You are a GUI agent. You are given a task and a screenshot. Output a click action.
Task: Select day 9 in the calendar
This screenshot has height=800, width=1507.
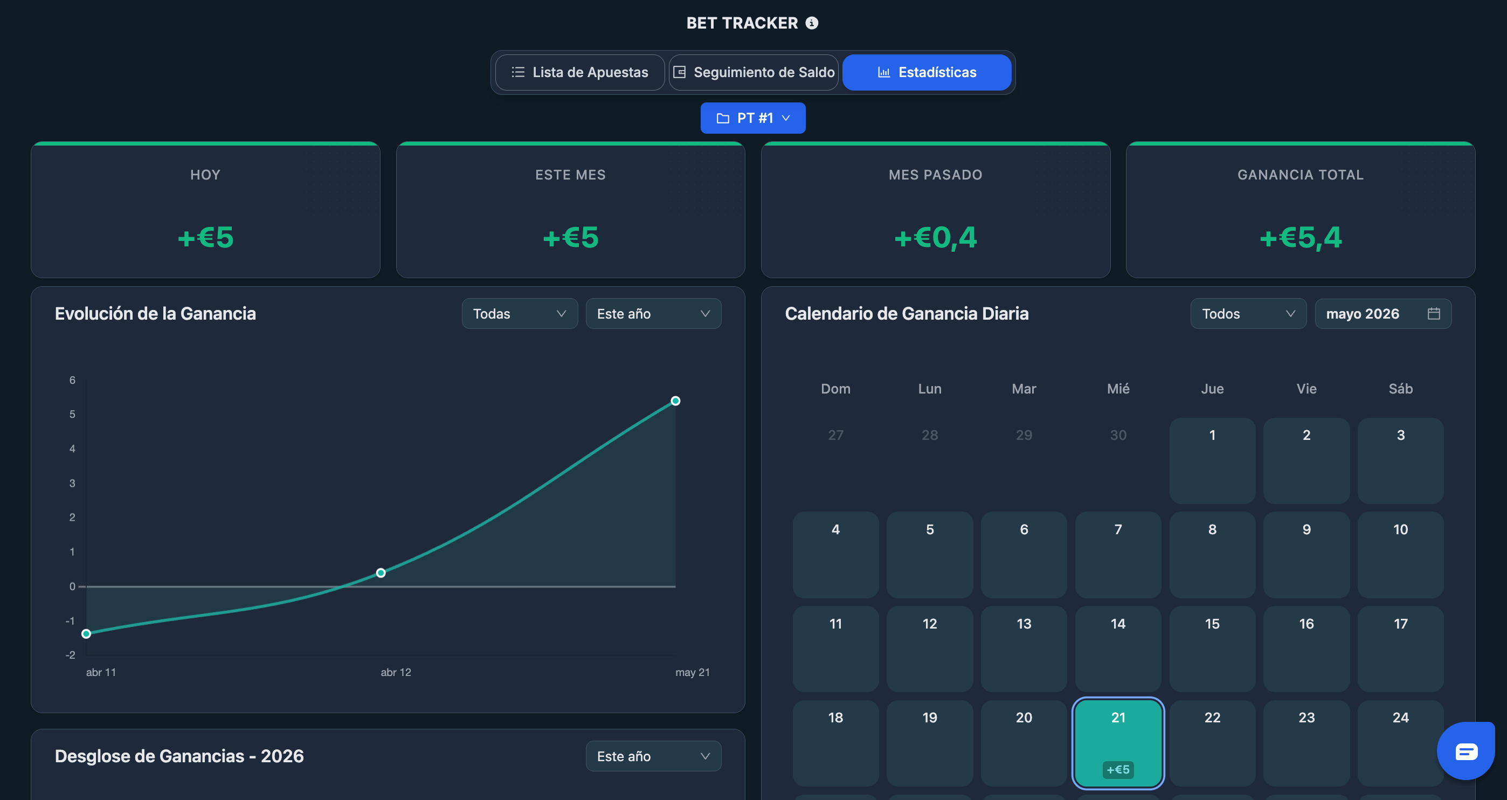1306,555
